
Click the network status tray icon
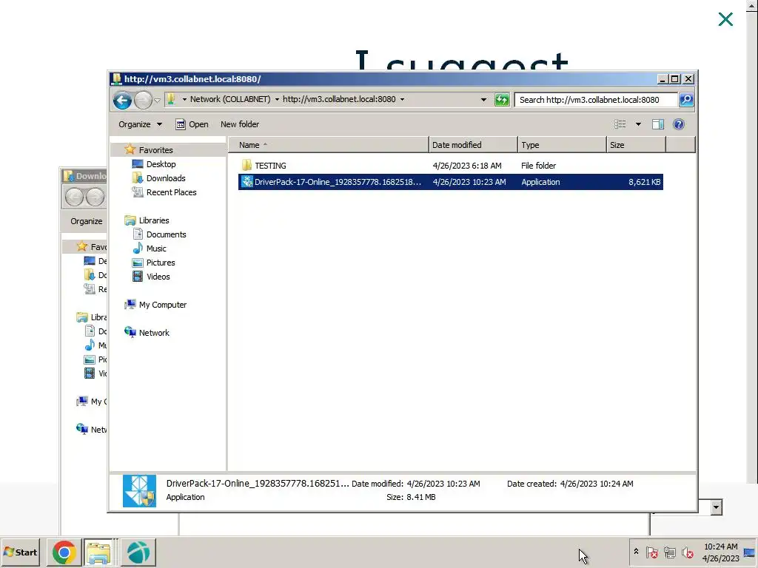(x=669, y=552)
